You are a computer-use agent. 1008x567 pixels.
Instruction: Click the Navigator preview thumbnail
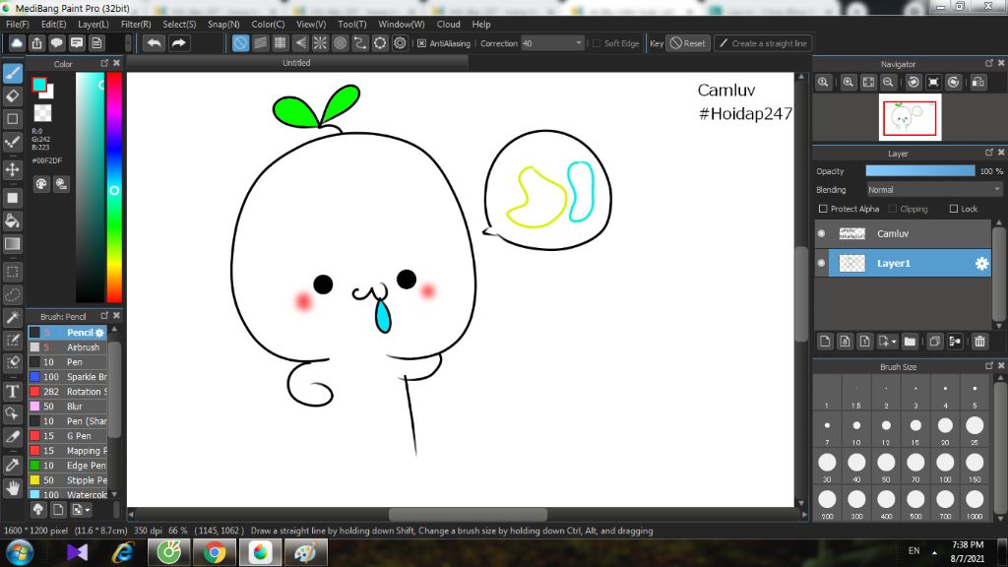910,118
